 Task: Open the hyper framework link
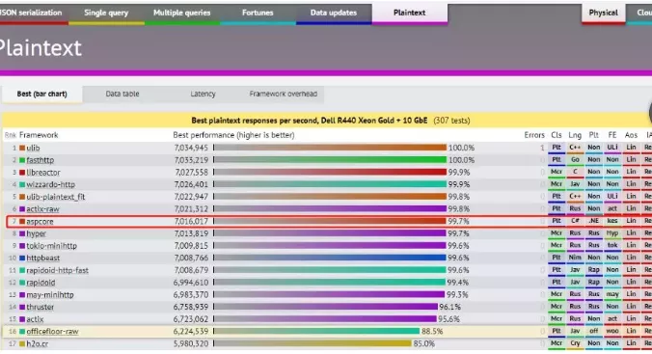click(x=37, y=233)
